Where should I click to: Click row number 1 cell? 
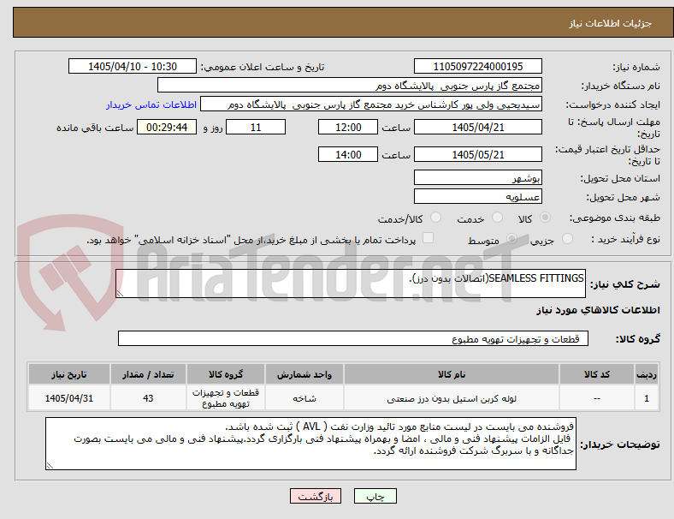[x=647, y=398]
